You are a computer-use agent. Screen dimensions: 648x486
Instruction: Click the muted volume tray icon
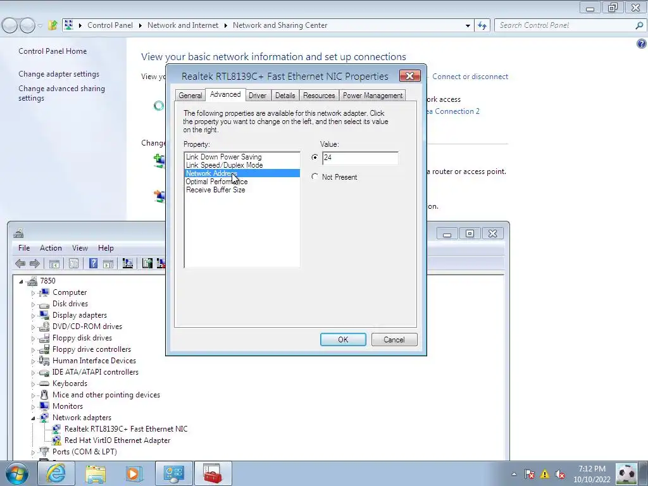pyautogui.click(x=561, y=474)
